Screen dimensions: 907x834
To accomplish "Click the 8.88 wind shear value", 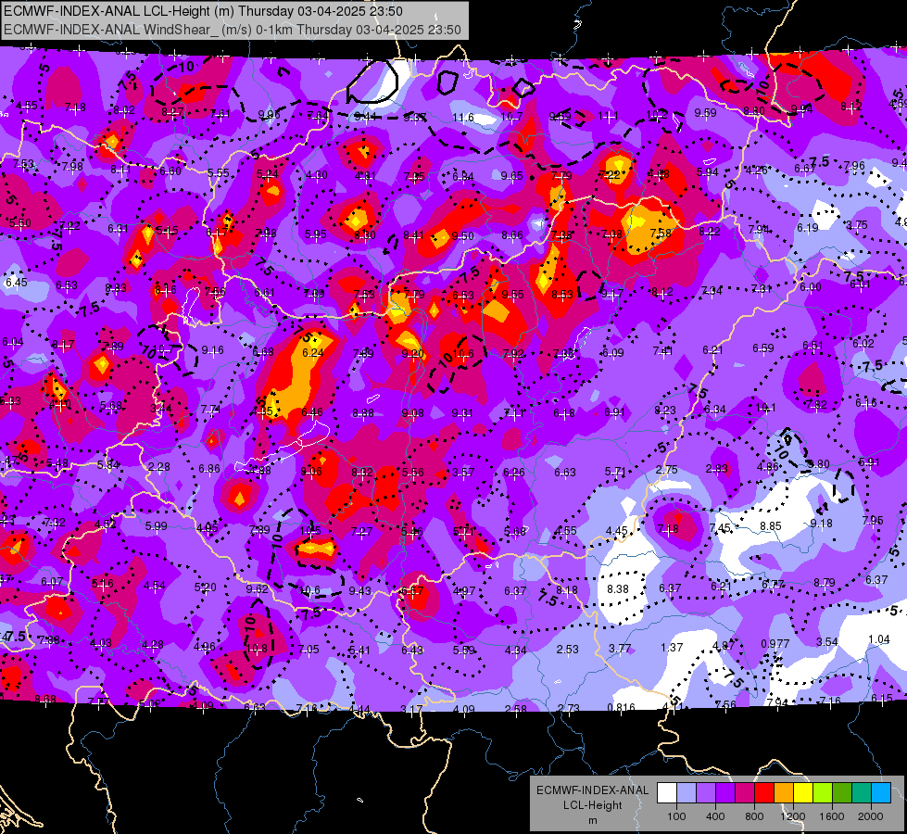I will coord(362,413).
